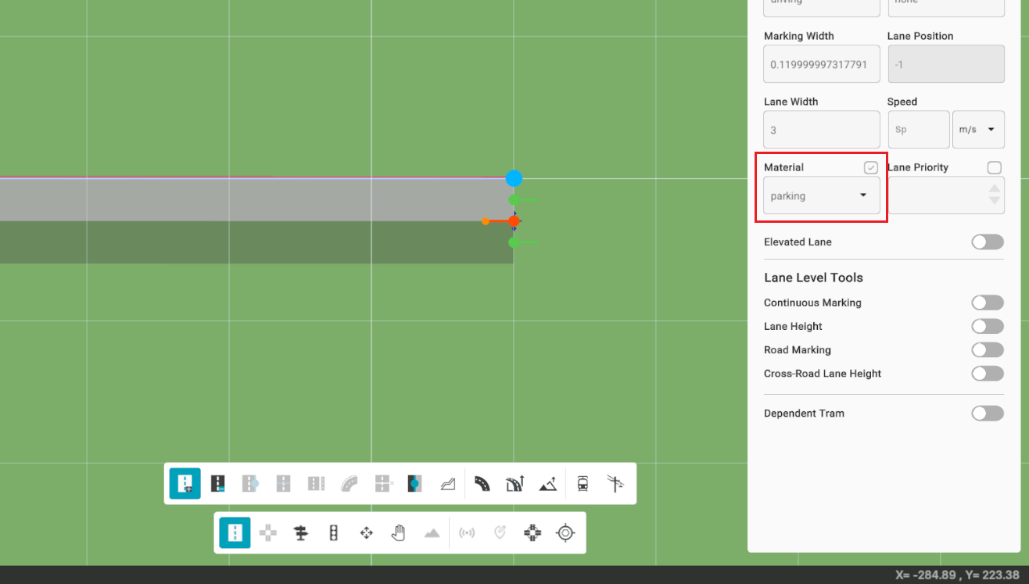Image resolution: width=1029 pixels, height=584 pixels.
Task: Click the remove lane tool icon
Action: [218, 484]
